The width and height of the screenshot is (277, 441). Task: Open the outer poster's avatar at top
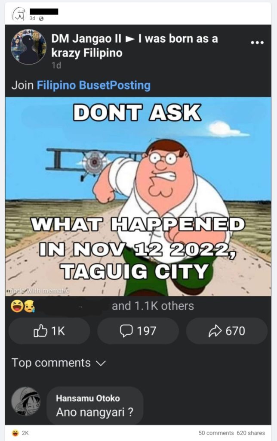[18, 14]
